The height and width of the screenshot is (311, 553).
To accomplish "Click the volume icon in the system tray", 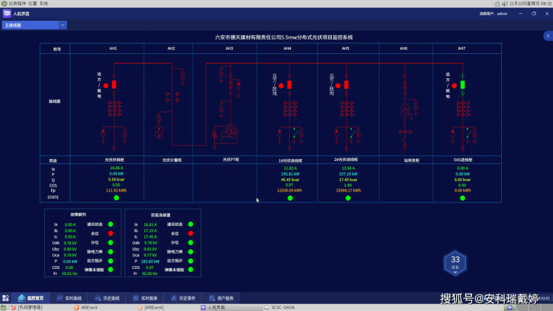I will (x=505, y=3).
